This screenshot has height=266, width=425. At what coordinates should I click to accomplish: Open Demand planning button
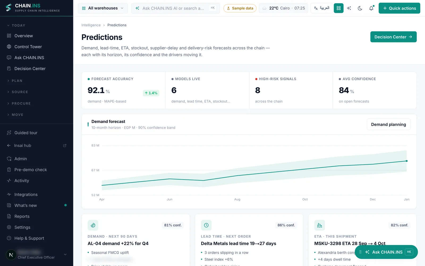388,124
